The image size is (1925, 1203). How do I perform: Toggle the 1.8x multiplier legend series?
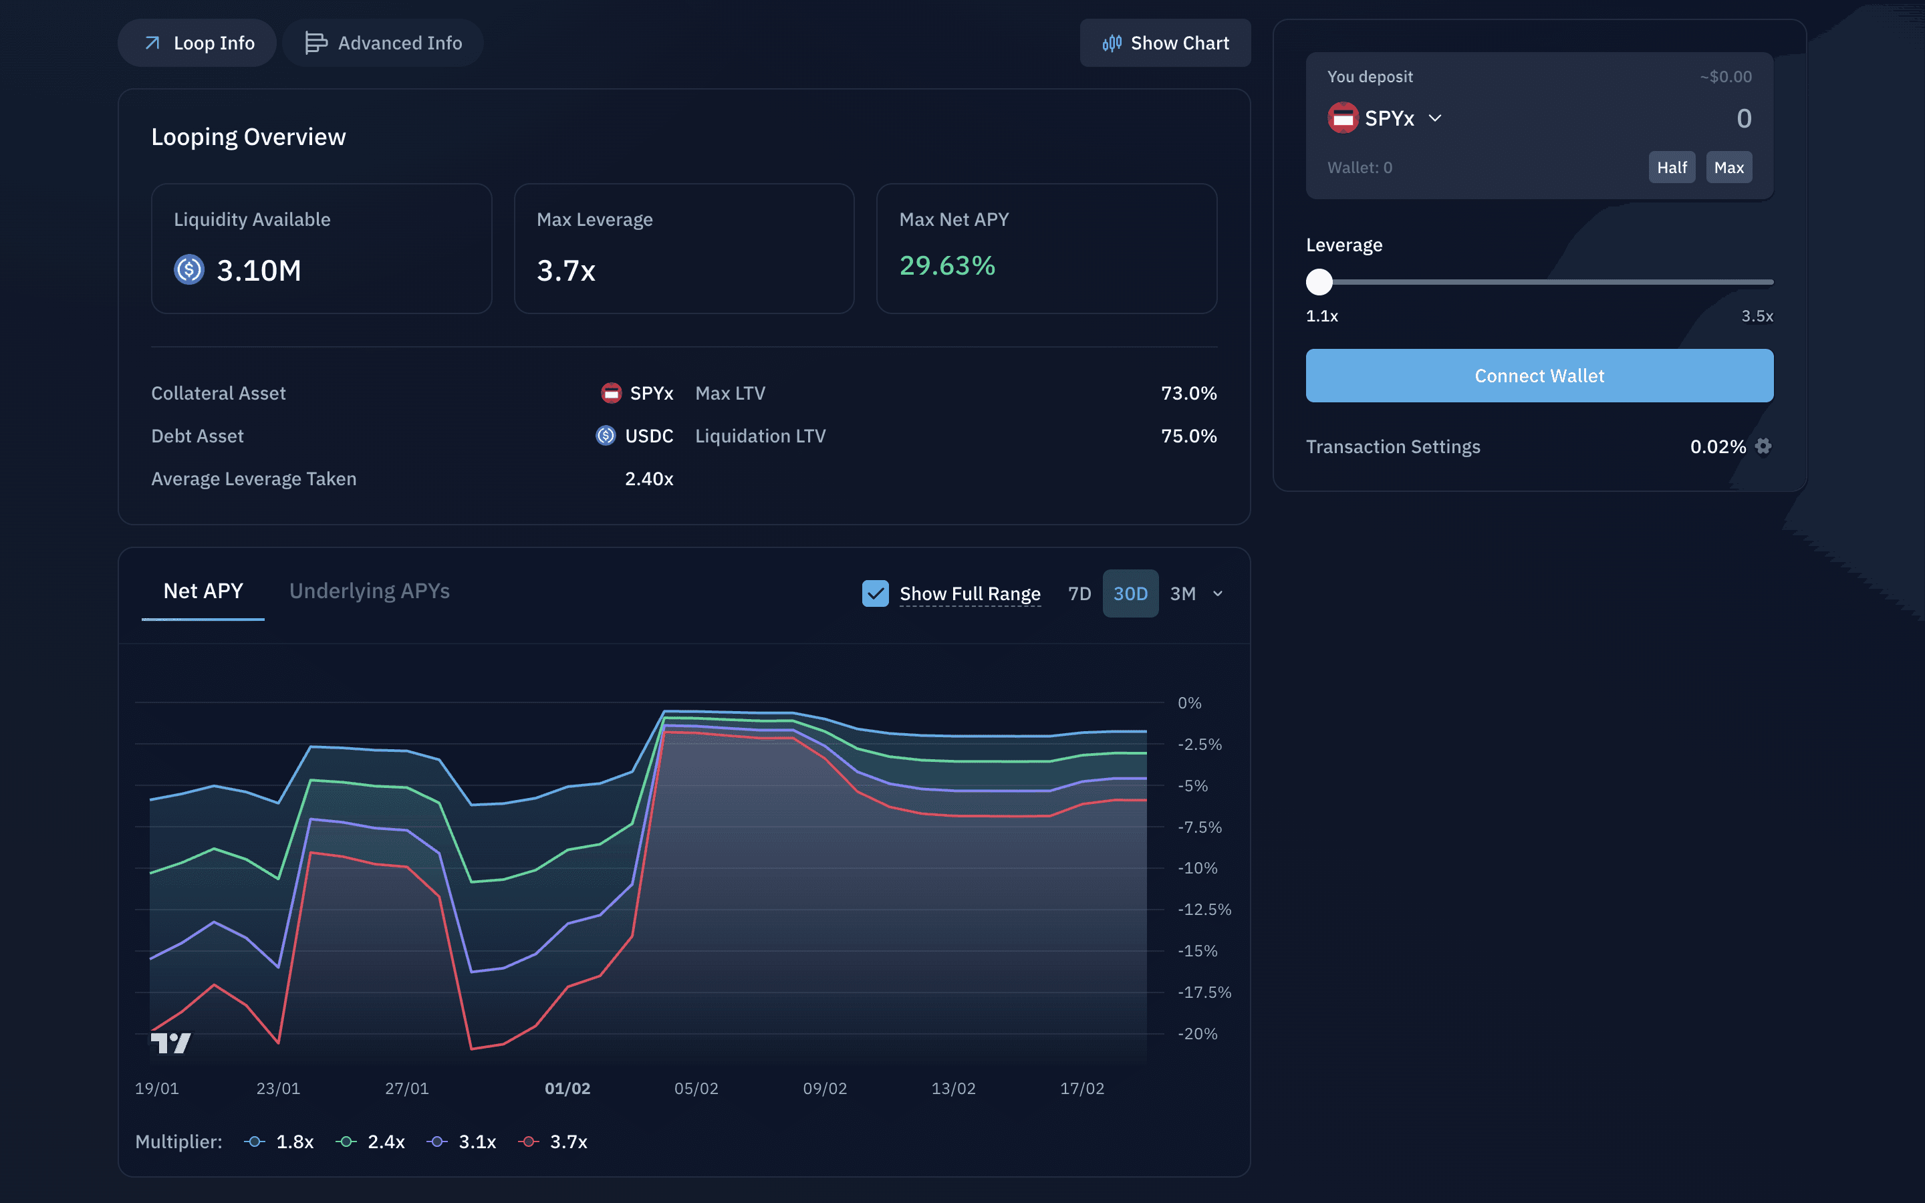coord(279,1142)
